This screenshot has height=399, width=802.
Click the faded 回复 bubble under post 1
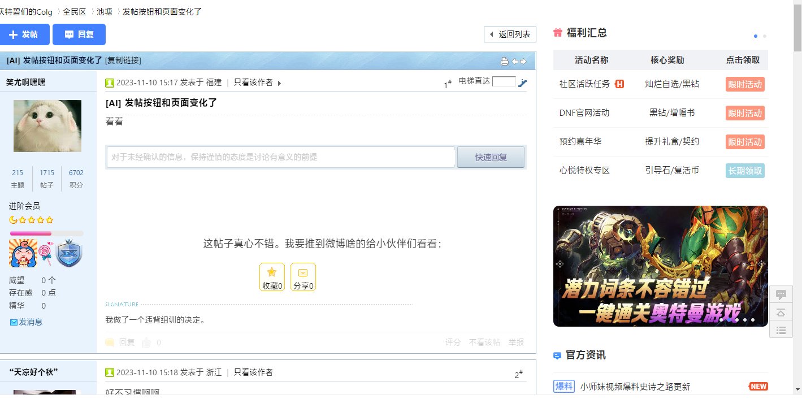coord(120,342)
